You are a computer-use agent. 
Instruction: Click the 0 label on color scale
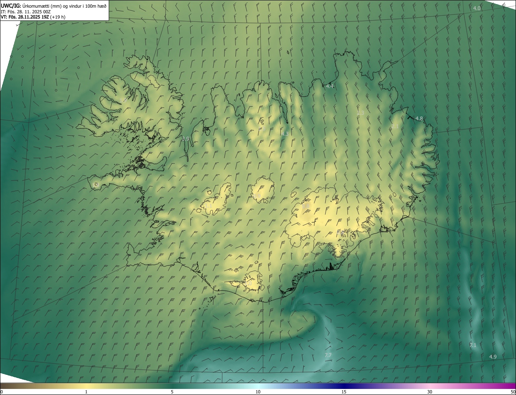pos(1,392)
